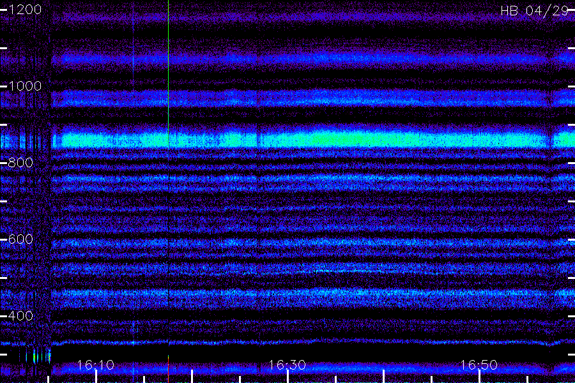Click the HB 04/29 station date label

(535, 11)
